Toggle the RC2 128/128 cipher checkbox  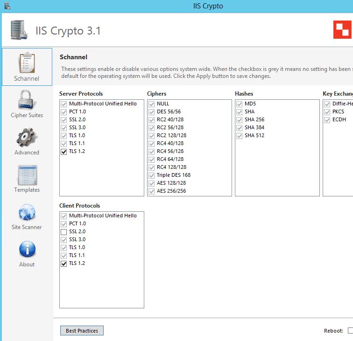[151, 136]
